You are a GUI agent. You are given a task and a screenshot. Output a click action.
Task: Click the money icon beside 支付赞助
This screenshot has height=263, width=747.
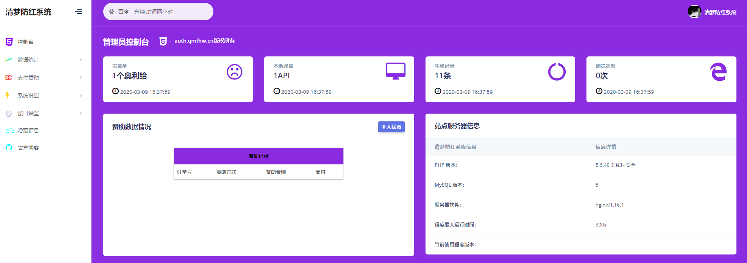(9, 78)
